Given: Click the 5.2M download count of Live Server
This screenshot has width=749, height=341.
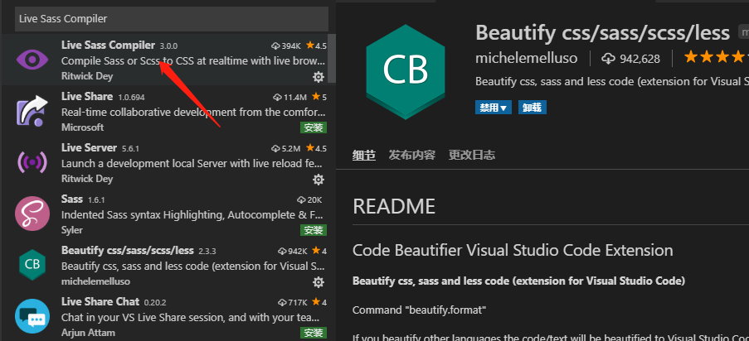Looking at the screenshot, I should (x=285, y=148).
